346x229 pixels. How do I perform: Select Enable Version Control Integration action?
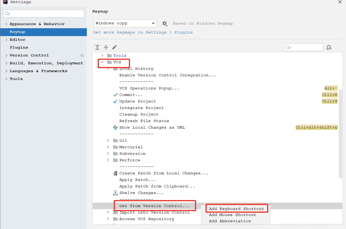[168, 75]
